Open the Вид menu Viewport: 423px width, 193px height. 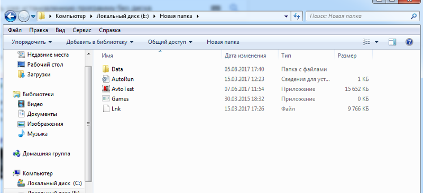pos(60,30)
